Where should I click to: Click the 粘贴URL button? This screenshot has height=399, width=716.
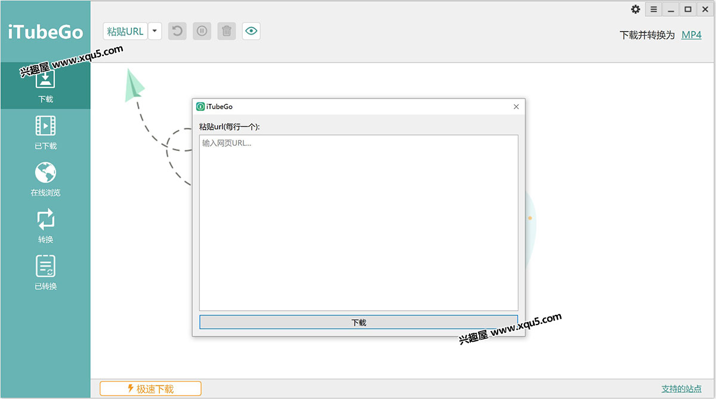click(x=125, y=31)
